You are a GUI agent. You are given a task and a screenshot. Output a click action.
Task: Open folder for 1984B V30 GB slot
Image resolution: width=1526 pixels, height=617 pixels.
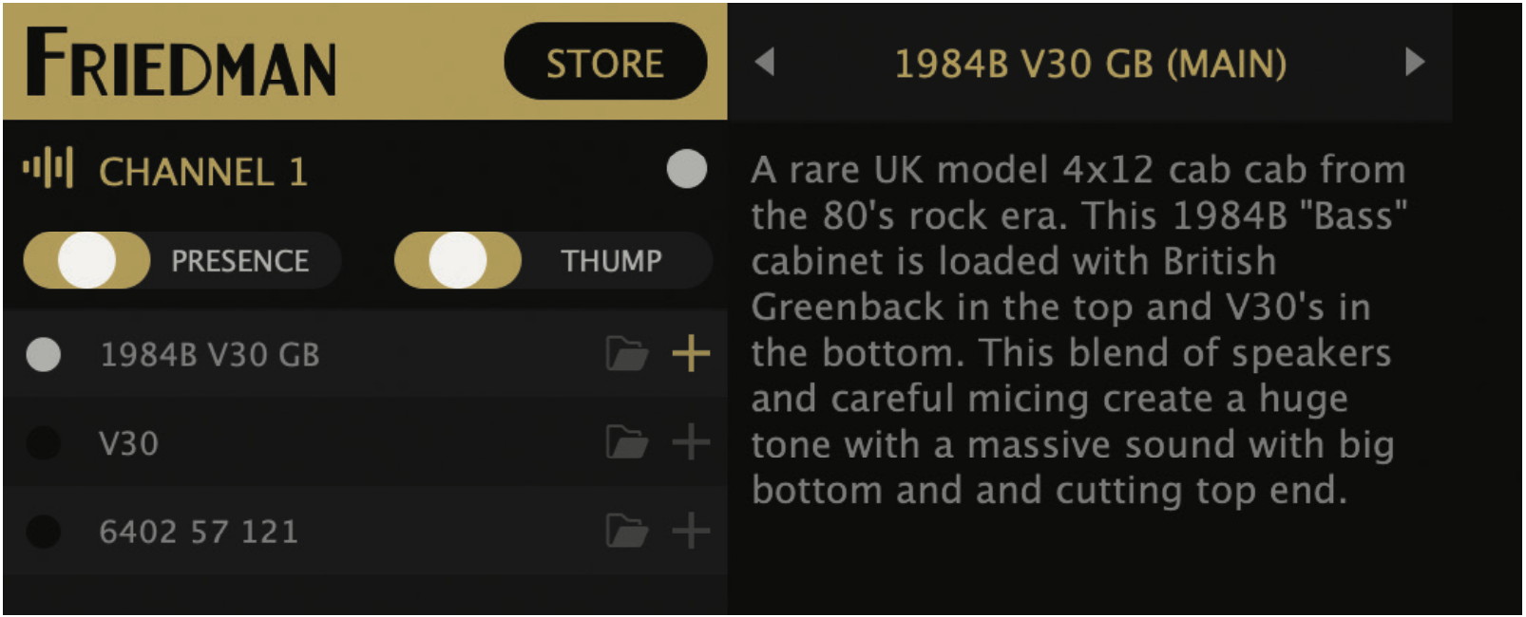(x=627, y=354)
